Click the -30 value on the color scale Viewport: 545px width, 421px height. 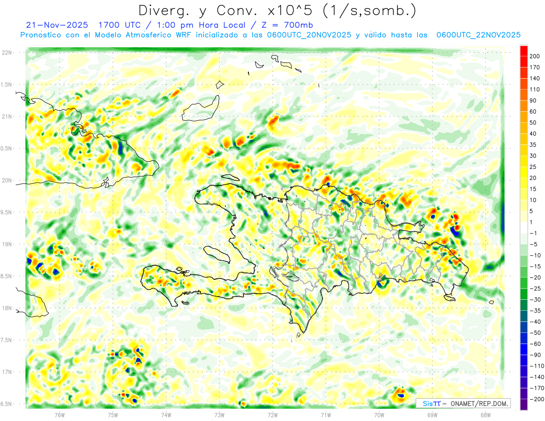pos(535,299)
